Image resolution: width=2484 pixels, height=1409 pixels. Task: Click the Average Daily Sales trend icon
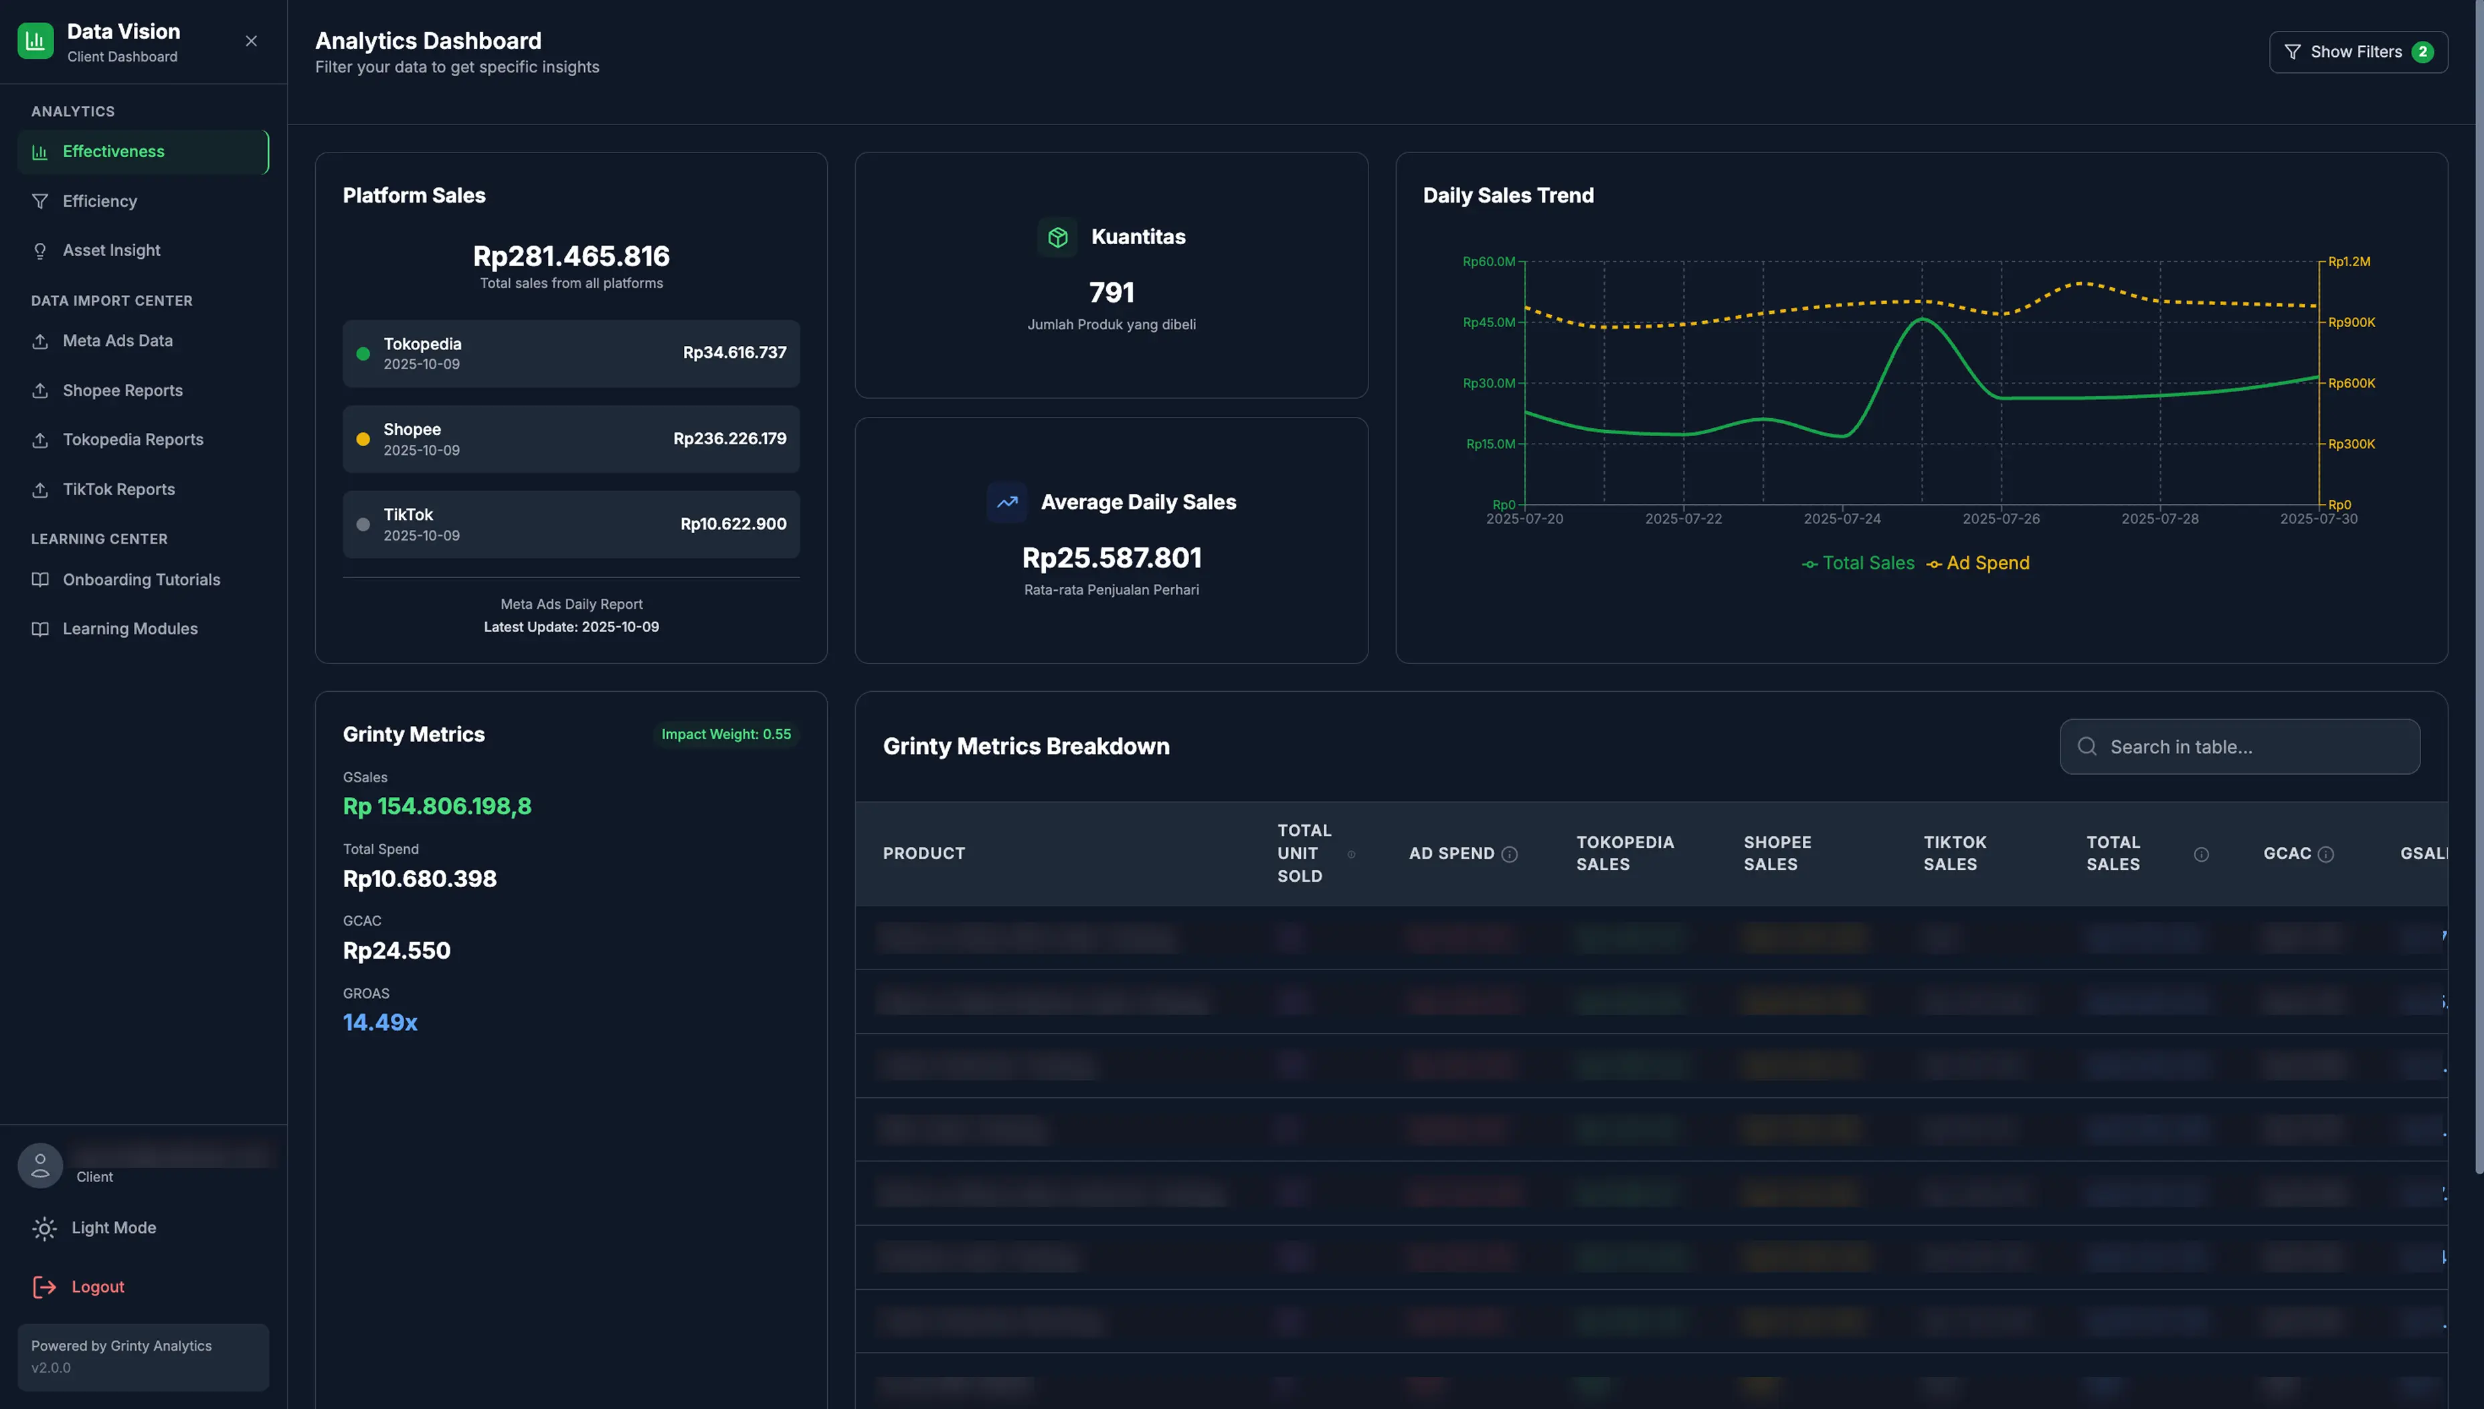pos(1006,501)
